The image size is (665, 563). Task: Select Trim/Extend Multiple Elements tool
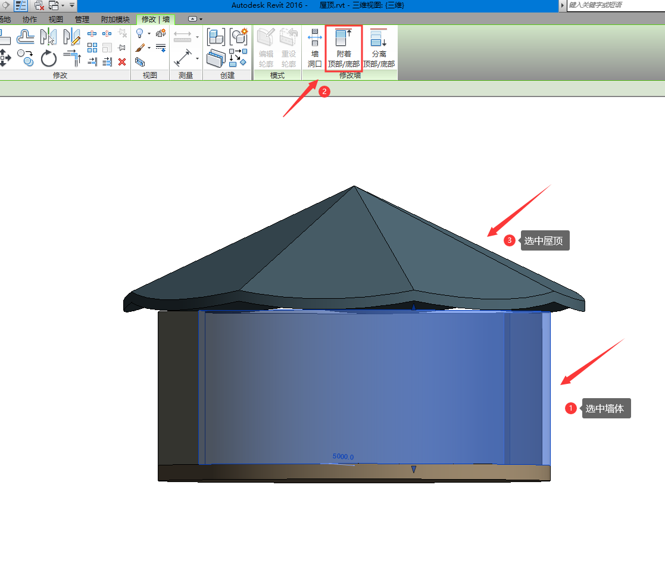point(107,62)
